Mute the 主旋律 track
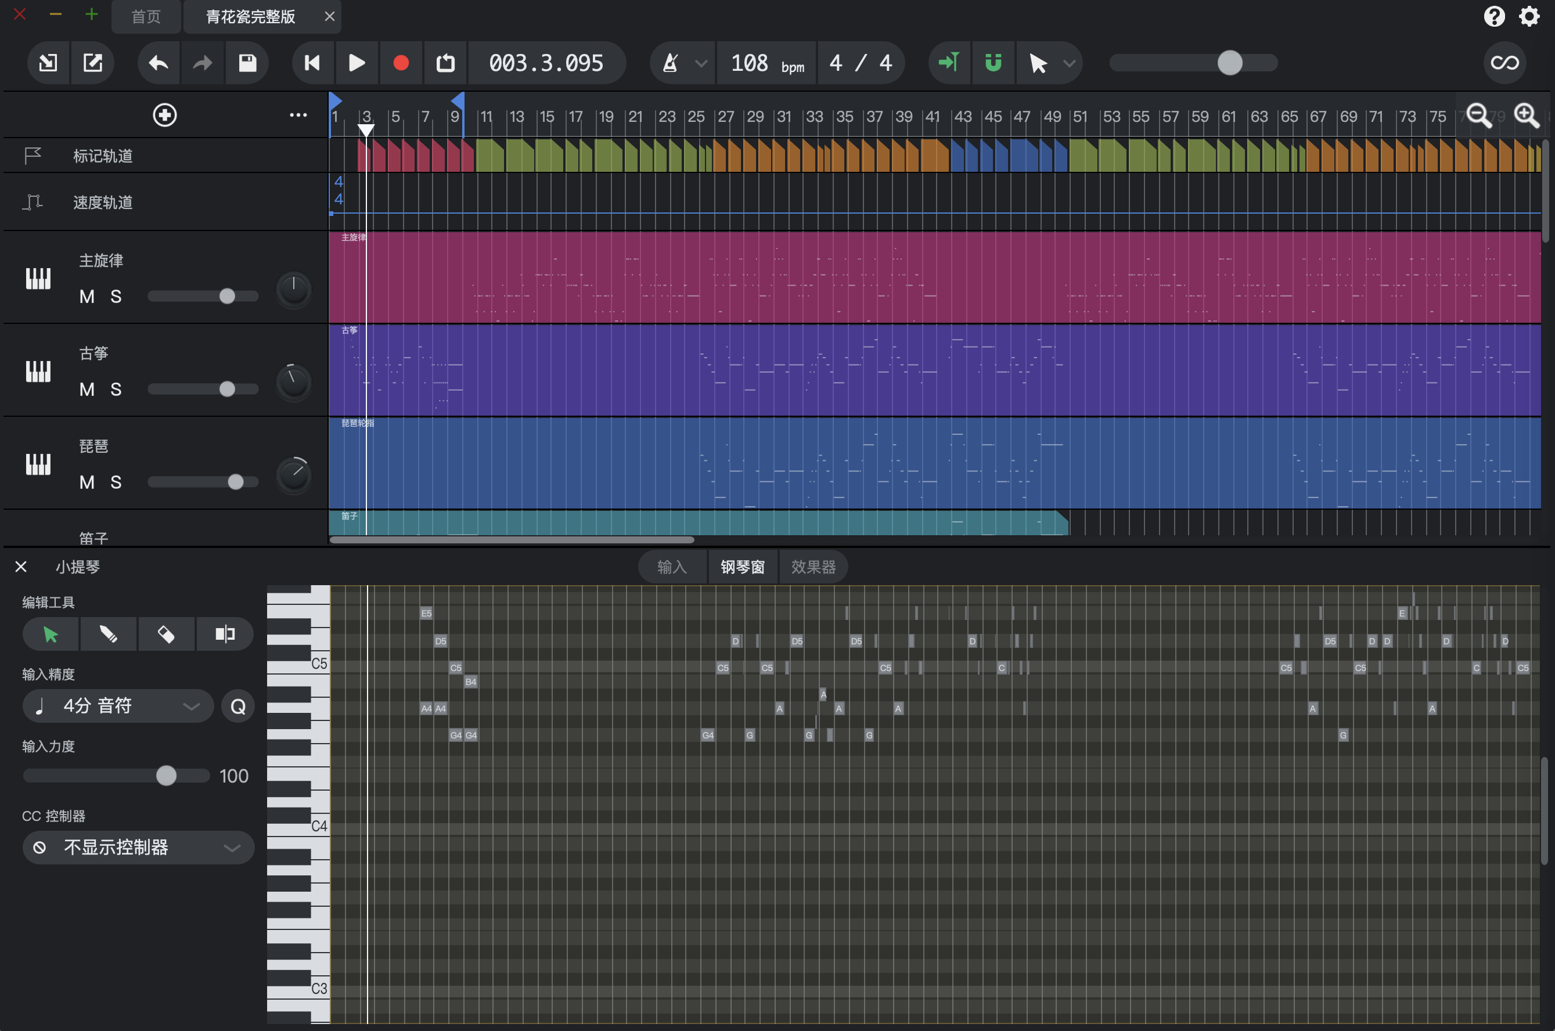This screenshot has height=1031, width=1555. (87, 297)
